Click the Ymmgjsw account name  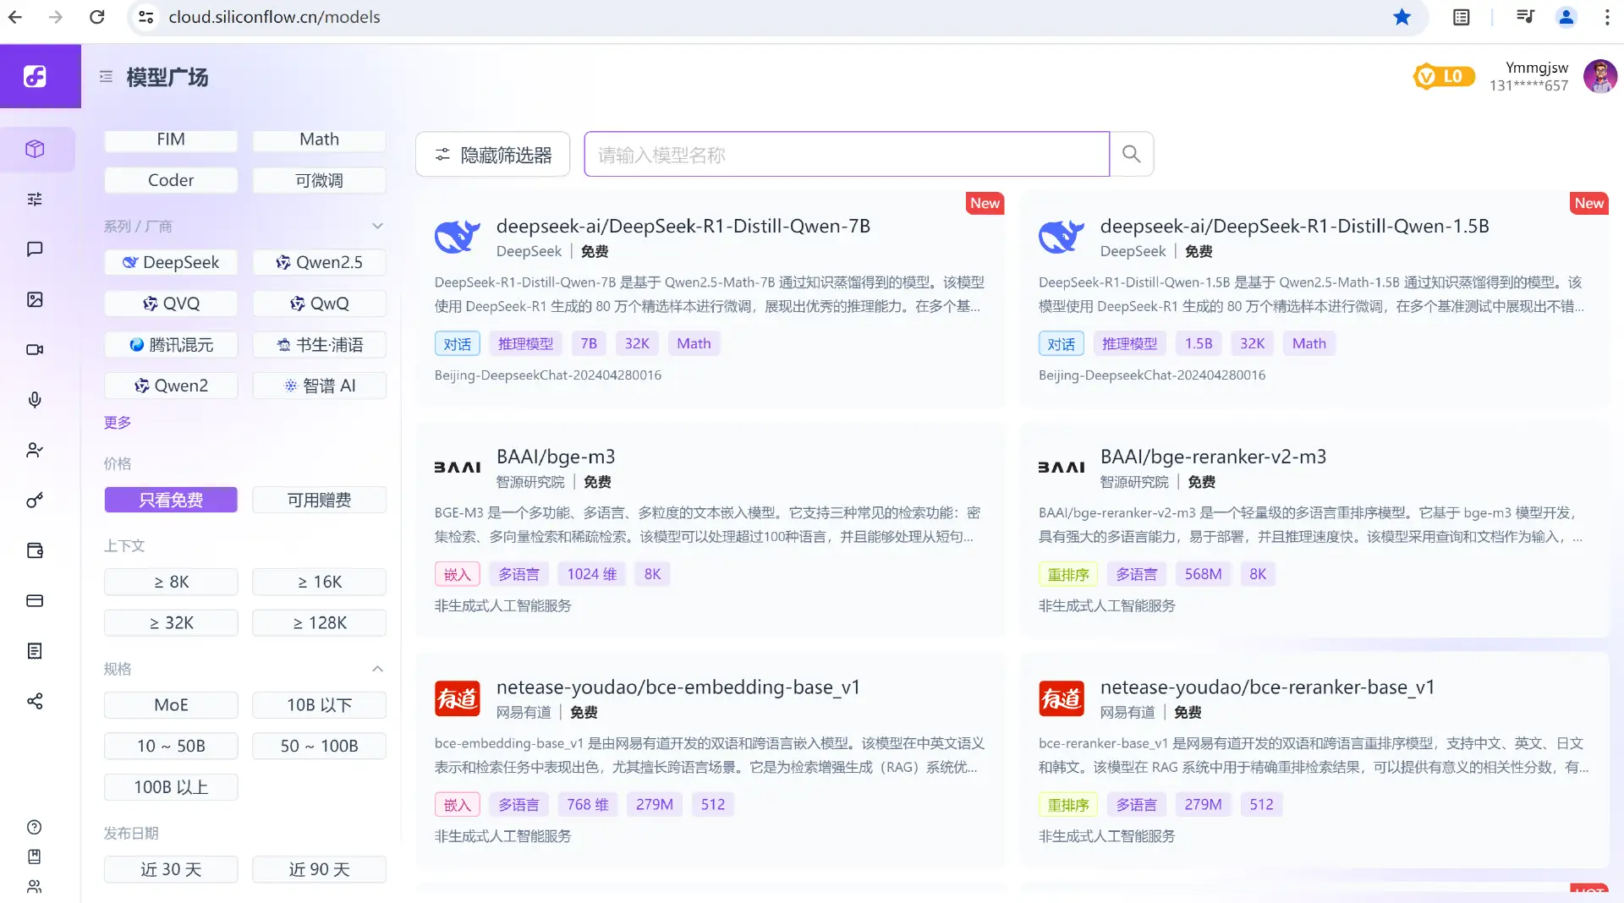pos(1537,68)
